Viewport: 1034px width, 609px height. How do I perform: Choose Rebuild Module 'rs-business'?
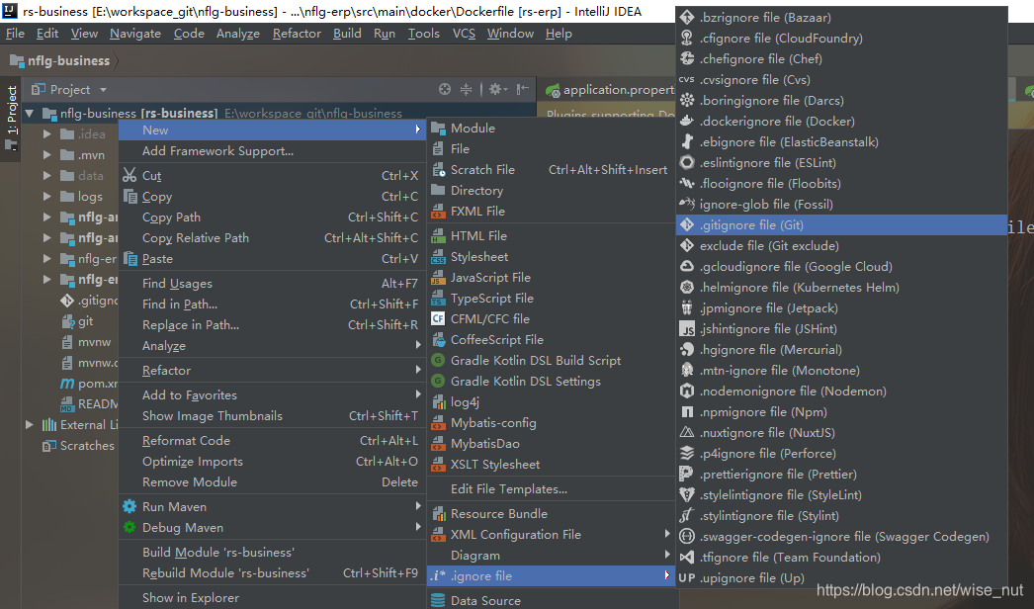pos(272,573)
